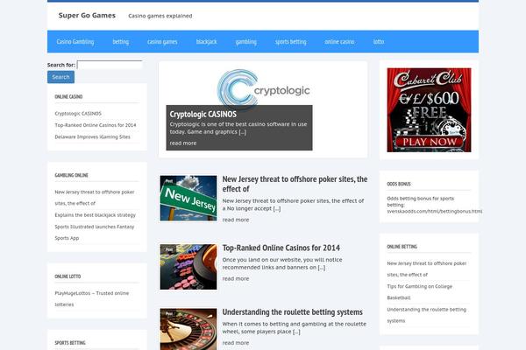Open Cryptologic CASINOS sidebar link

[x=78, y=114]
